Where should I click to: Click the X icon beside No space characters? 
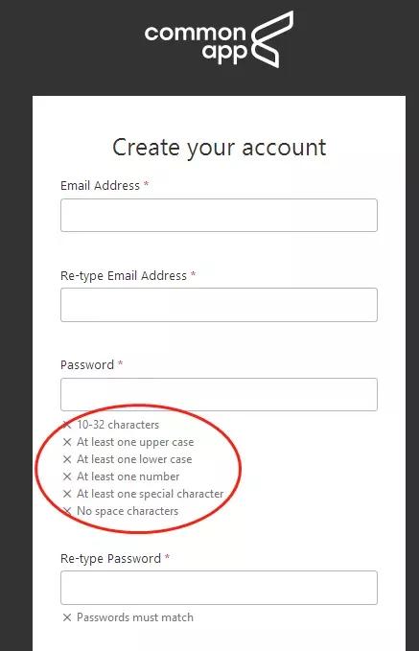point(67,511)
